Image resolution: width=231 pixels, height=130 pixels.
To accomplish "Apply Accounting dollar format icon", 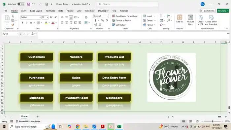I will (95, 20).
